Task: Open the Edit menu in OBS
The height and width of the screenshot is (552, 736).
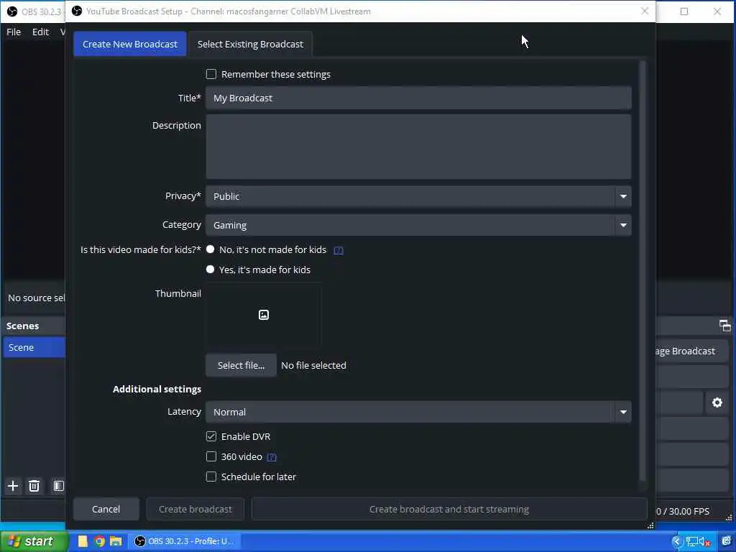Action: (40, 32)
